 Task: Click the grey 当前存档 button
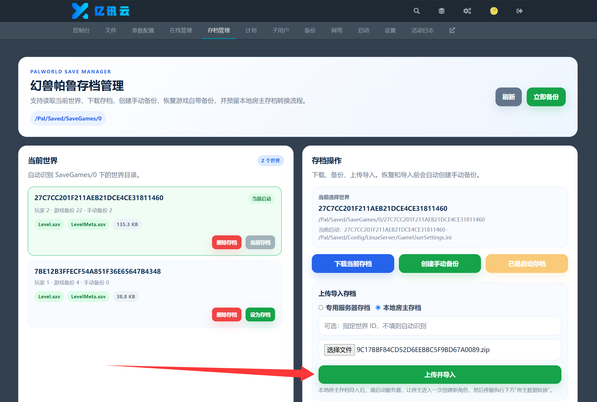260,242
